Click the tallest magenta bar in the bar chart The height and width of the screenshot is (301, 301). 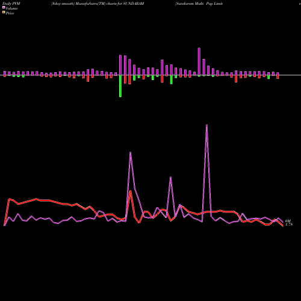tap(199, 61)
